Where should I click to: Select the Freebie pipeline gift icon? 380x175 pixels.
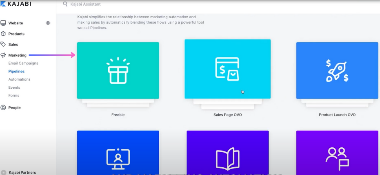(118, 70)
